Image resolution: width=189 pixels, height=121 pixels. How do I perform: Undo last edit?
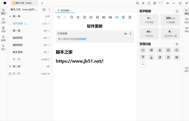pyautogui.click(x=59, y=17)
